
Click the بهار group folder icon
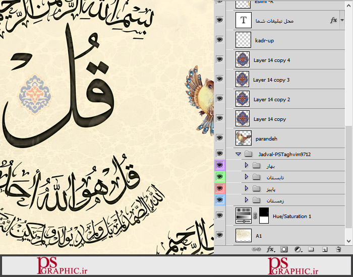(x=256, y=166)
